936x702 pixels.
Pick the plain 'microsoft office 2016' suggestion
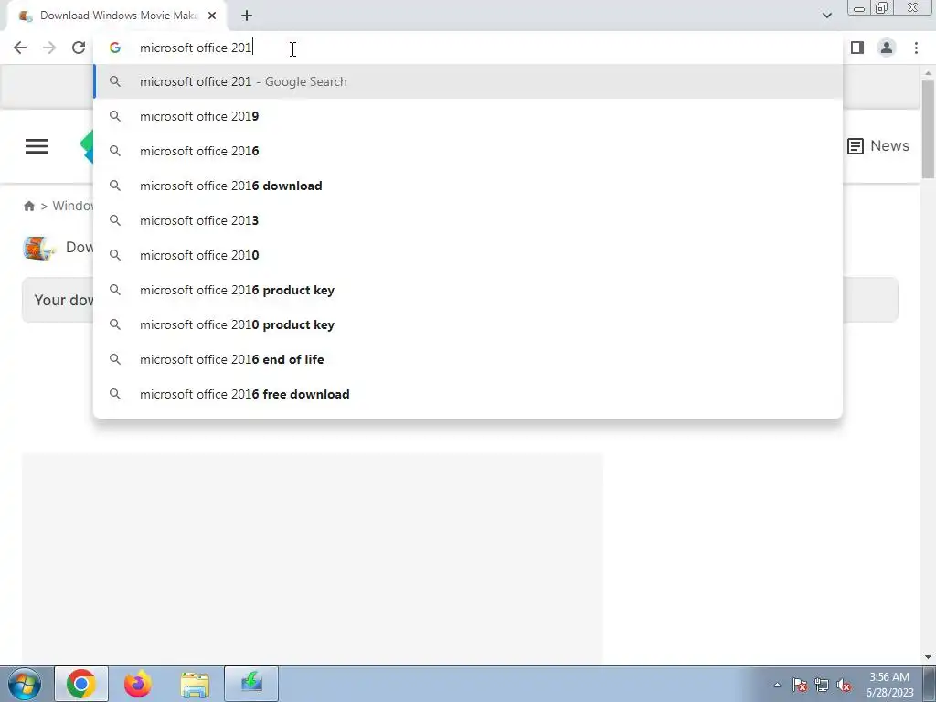pyautogui.click(x=468, y=151)
